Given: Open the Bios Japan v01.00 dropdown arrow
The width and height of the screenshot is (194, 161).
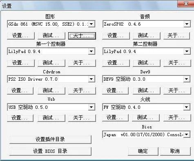Looking at the screenshot, I should (187, 135).
